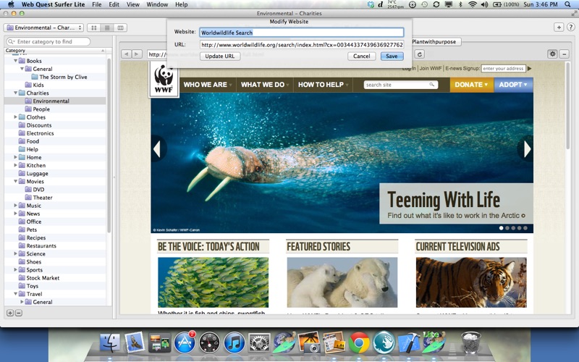This screenshot has width=579, height=362.
Task: Open iTunes from the Dock
Action: point(234,342)
